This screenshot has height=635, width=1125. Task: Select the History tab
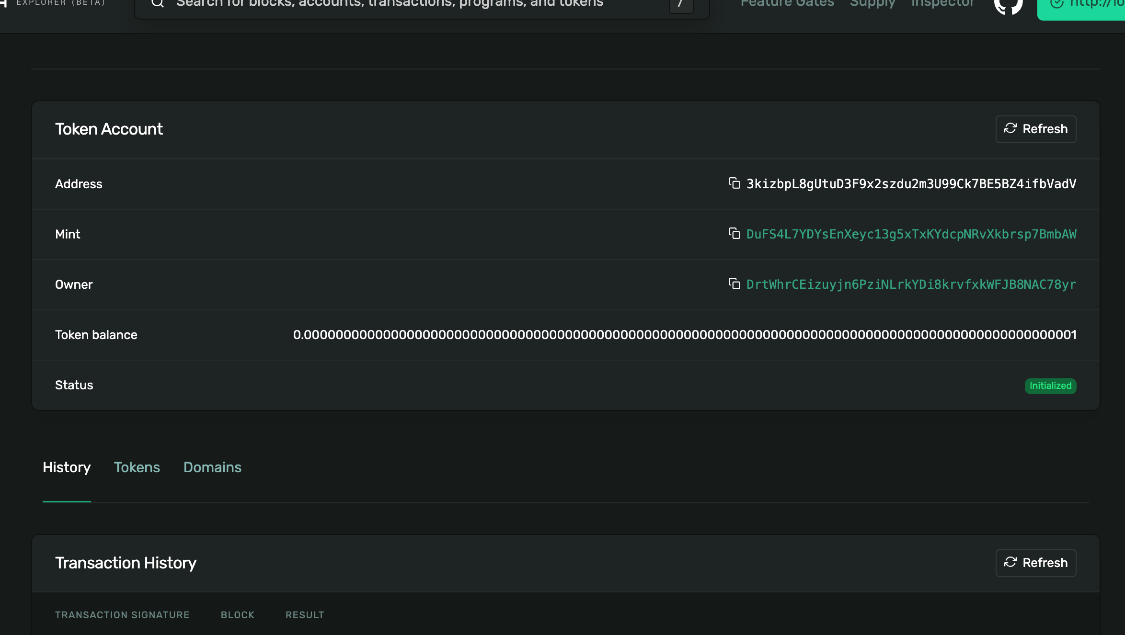click(x=67, y=467)
